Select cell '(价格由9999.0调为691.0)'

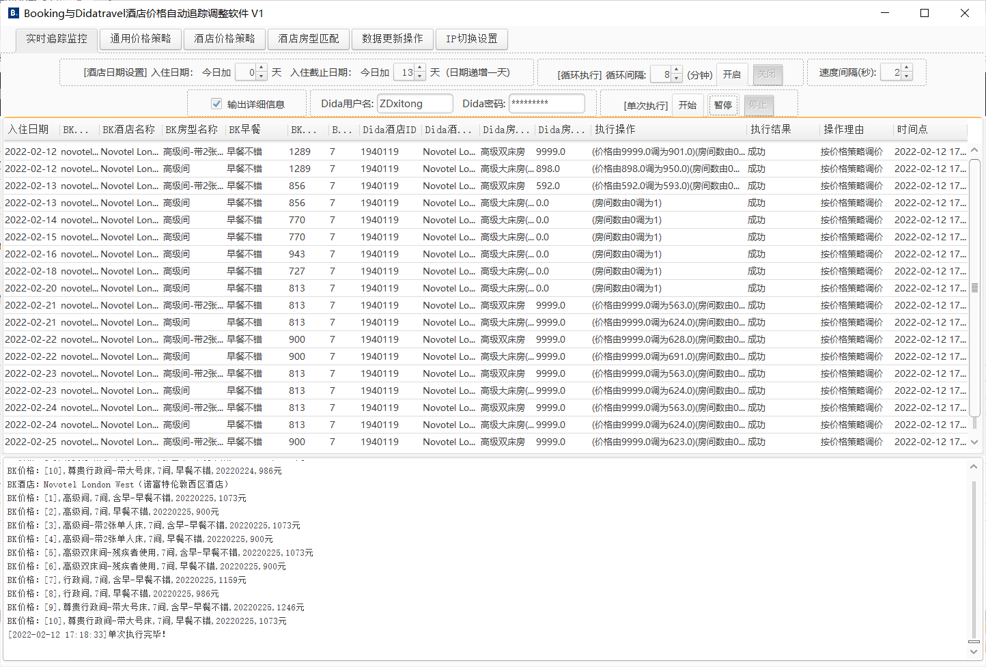click(668, 356)
